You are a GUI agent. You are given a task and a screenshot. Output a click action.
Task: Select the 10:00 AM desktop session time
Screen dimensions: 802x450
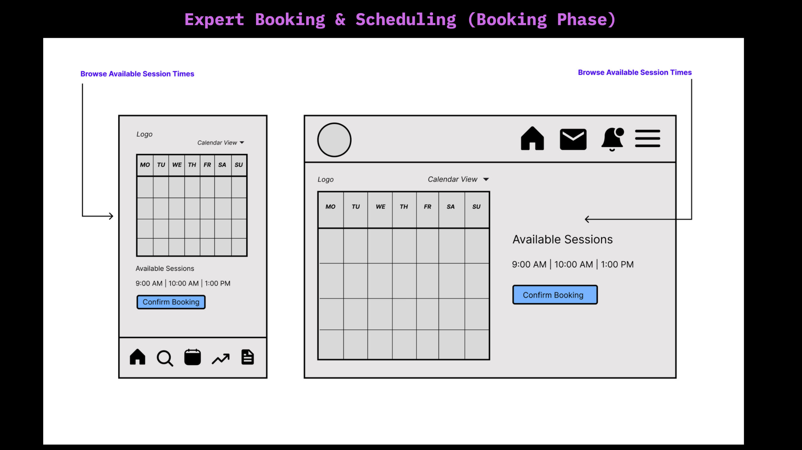[x=574, y=264]
